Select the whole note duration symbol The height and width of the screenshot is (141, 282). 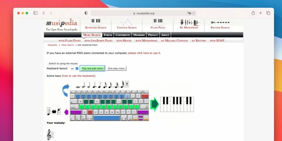click(x=78, y=87)
